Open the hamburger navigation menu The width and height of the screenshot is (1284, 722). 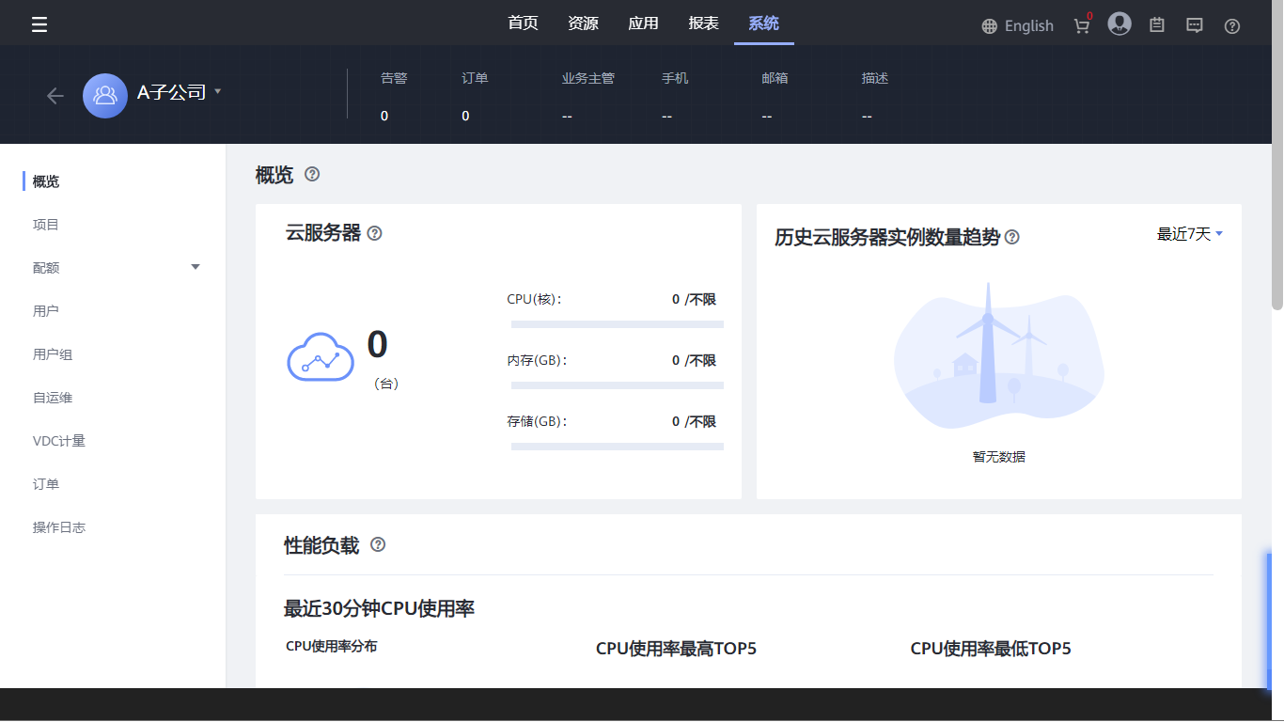[x=39, y=24]
